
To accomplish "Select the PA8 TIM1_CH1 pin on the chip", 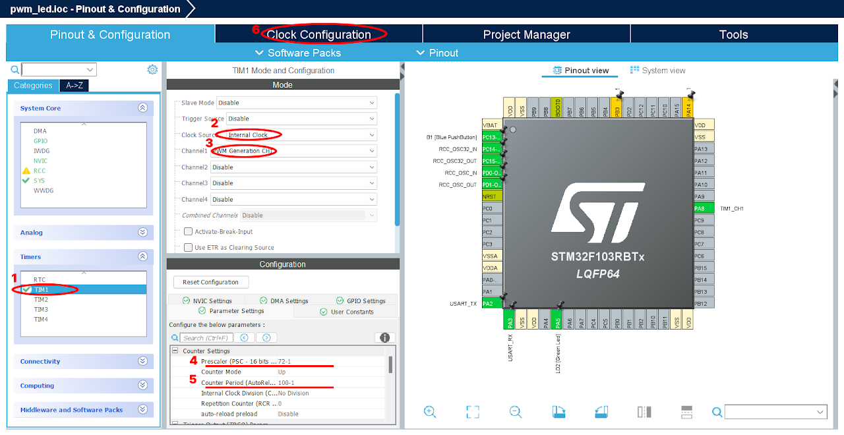I will point(702,207).
